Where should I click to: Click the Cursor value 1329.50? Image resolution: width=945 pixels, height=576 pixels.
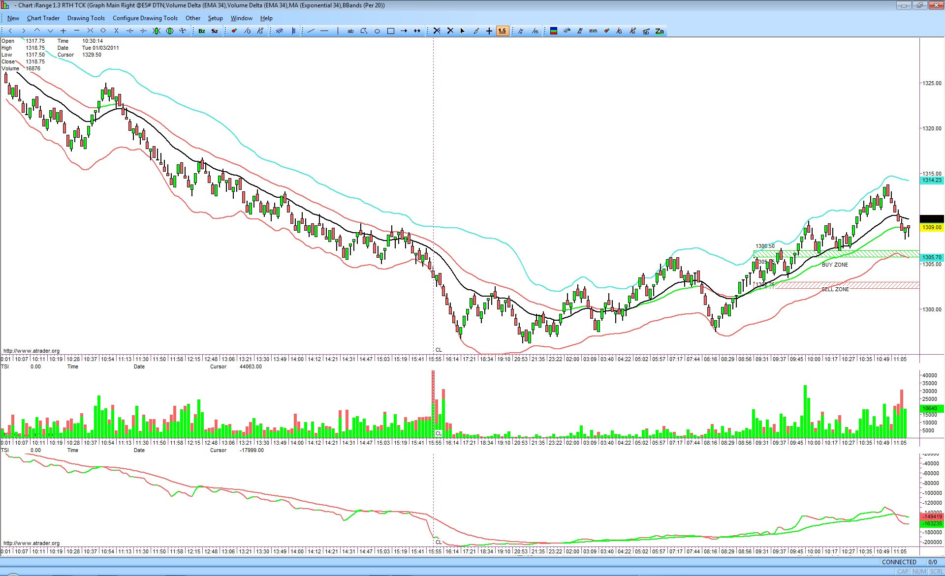pos(92,55)
